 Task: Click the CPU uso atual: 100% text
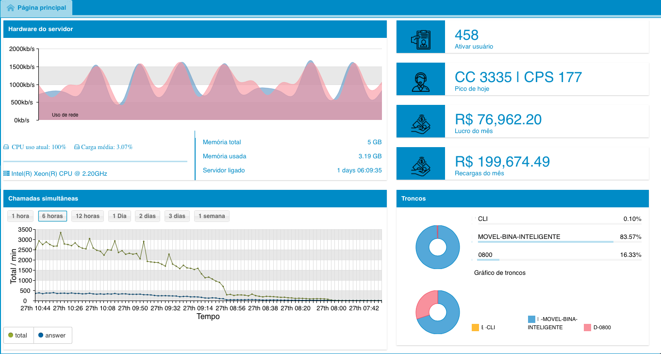coord(39,147)
